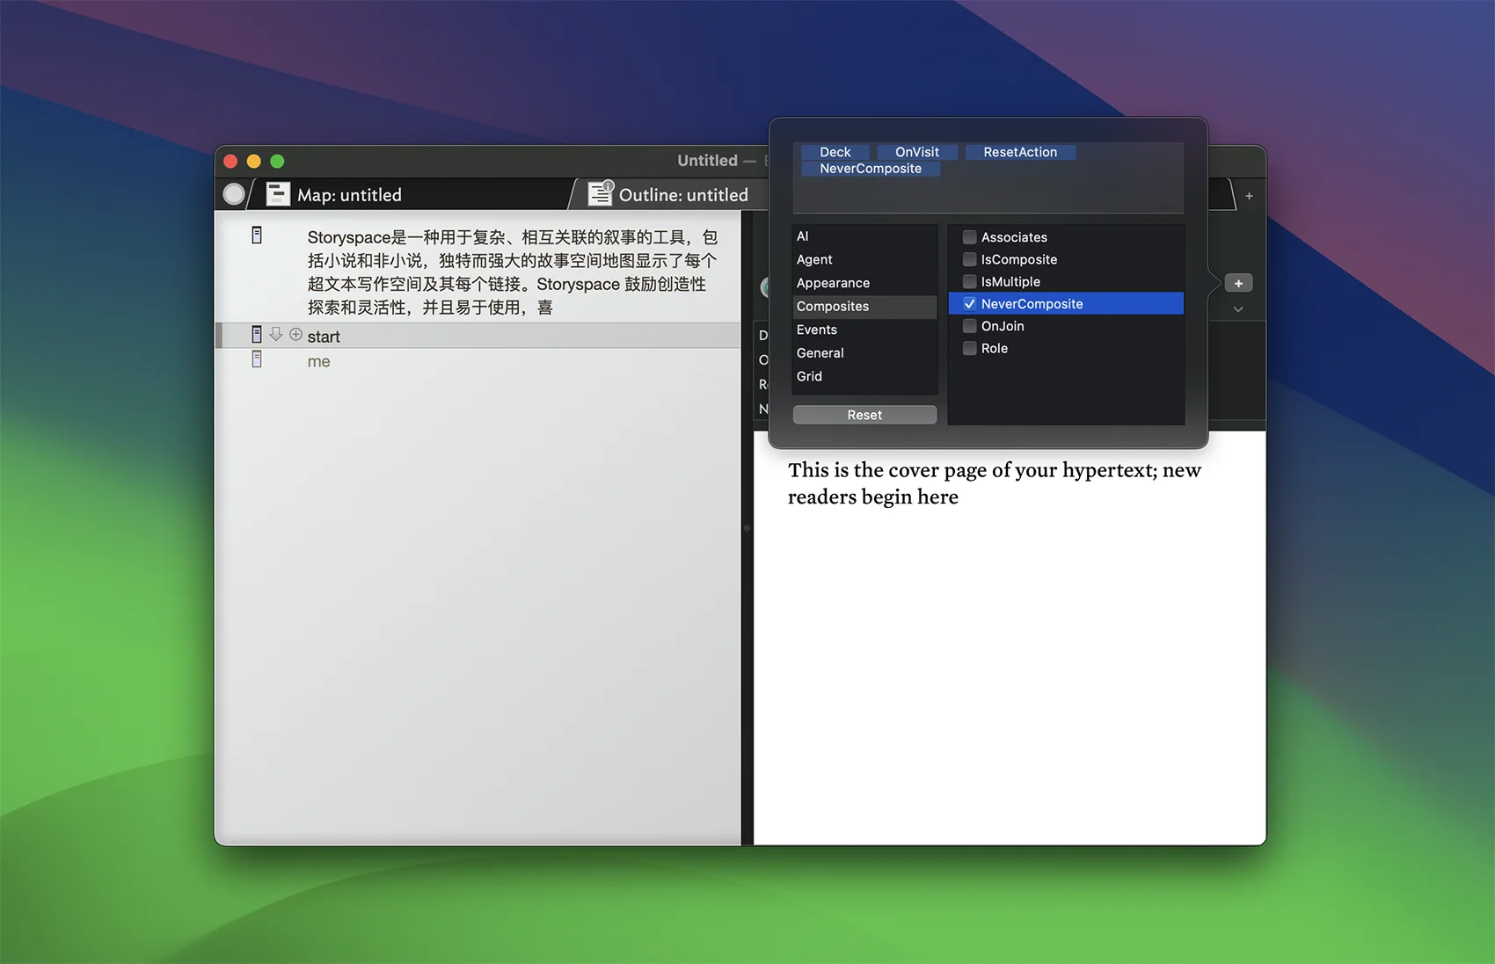Click the OnVisit attribute token

tap(916, 152)
